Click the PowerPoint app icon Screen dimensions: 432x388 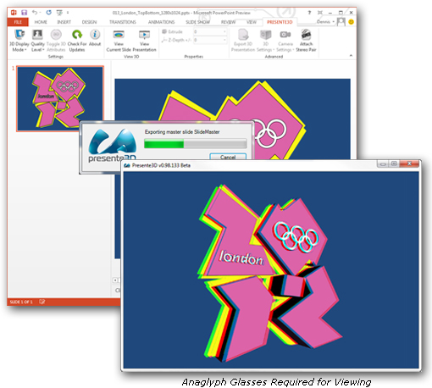click(14, 13)
